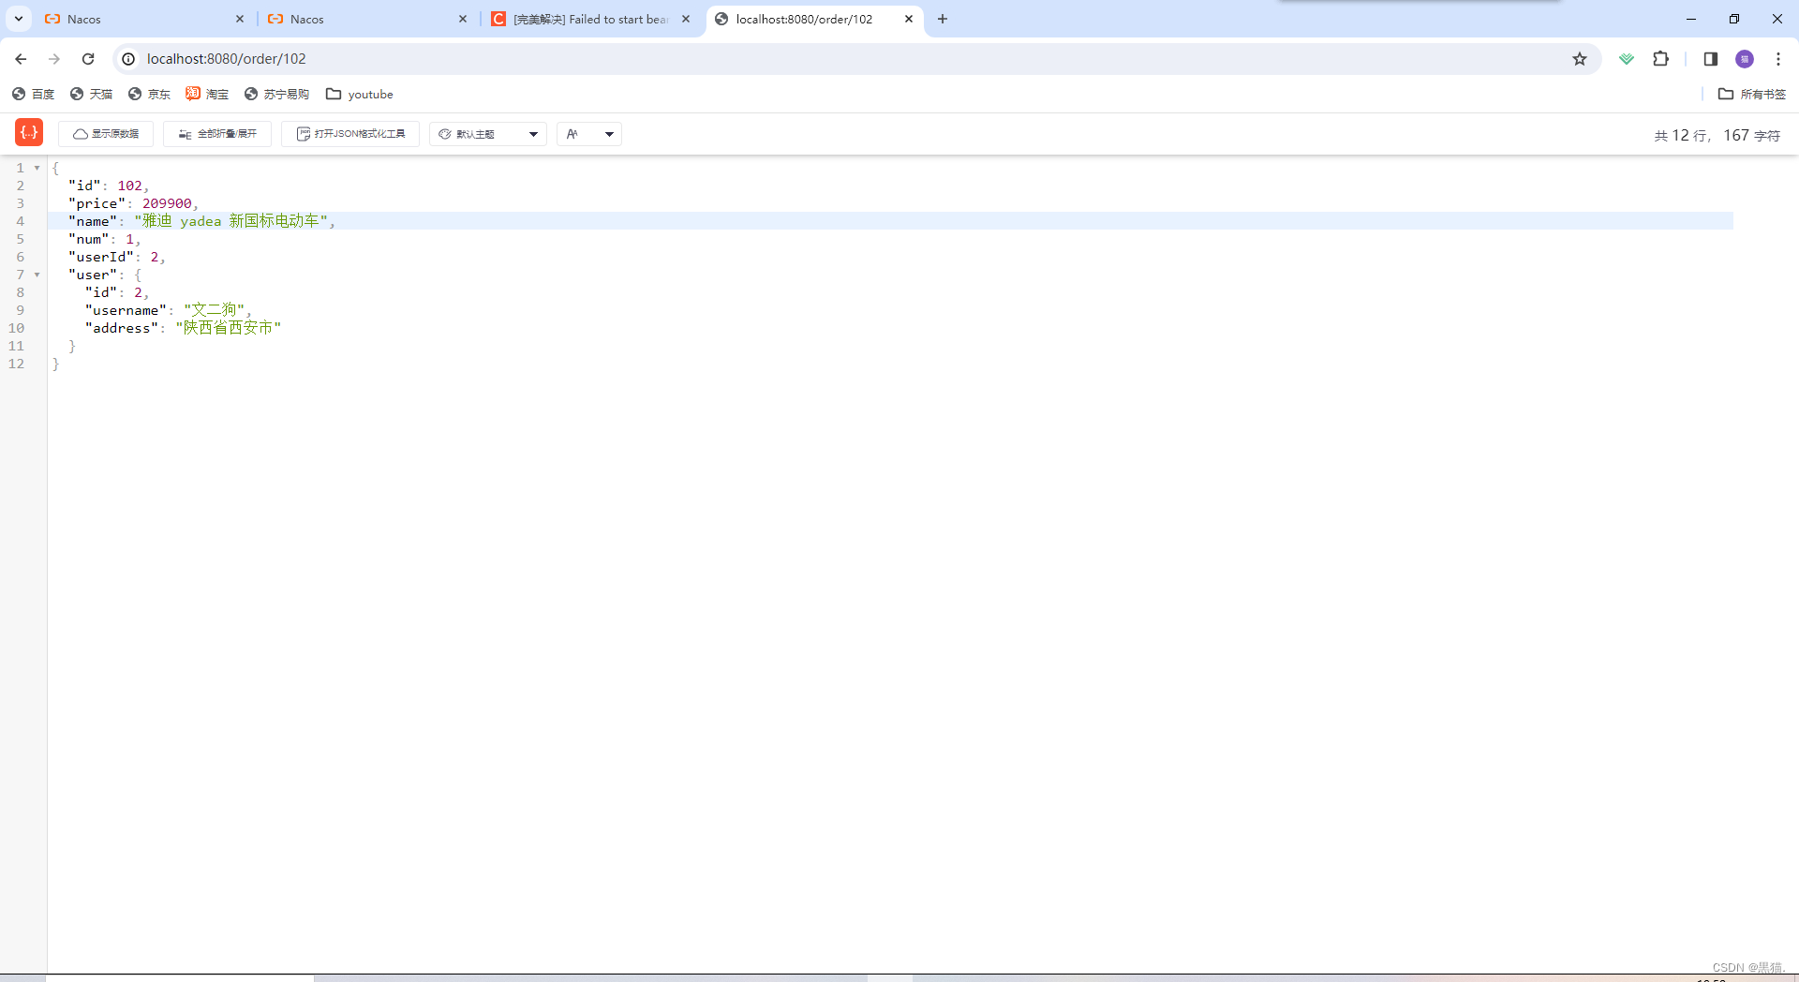Minimize the browser window
Viewport: 1799px width, 982px height.
pos(1691,19)
